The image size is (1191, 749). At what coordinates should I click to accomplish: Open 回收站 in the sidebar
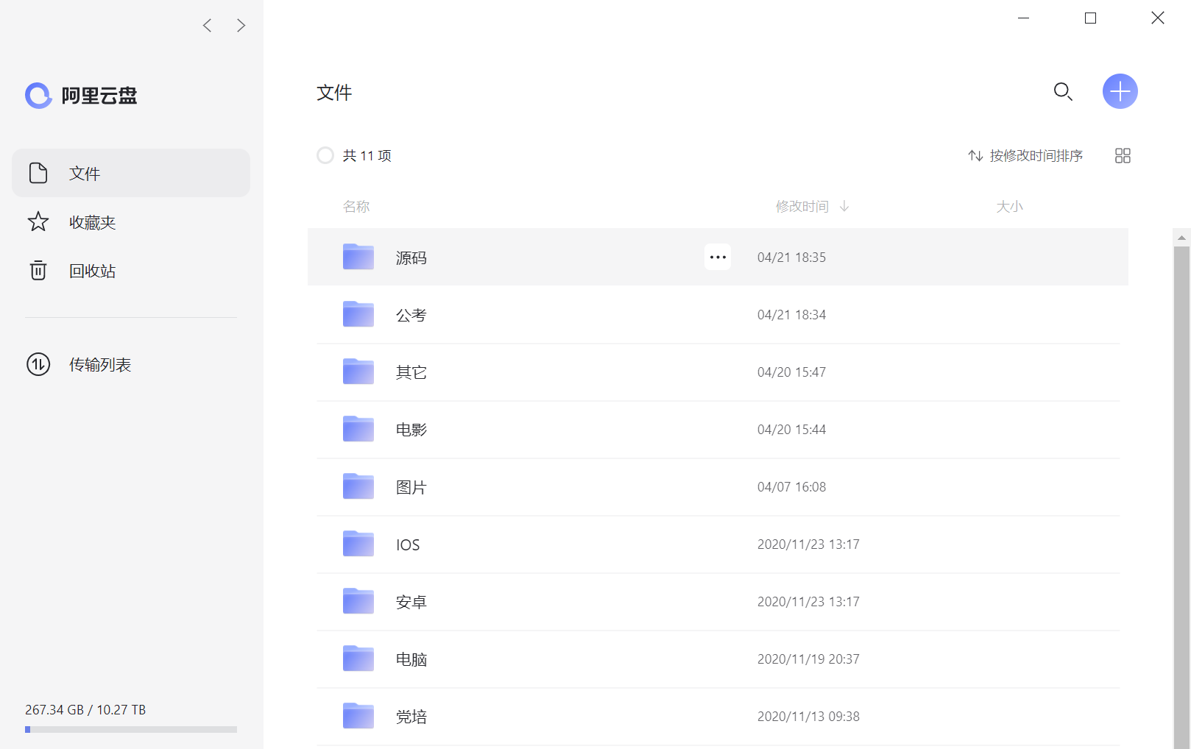point(131,270)
